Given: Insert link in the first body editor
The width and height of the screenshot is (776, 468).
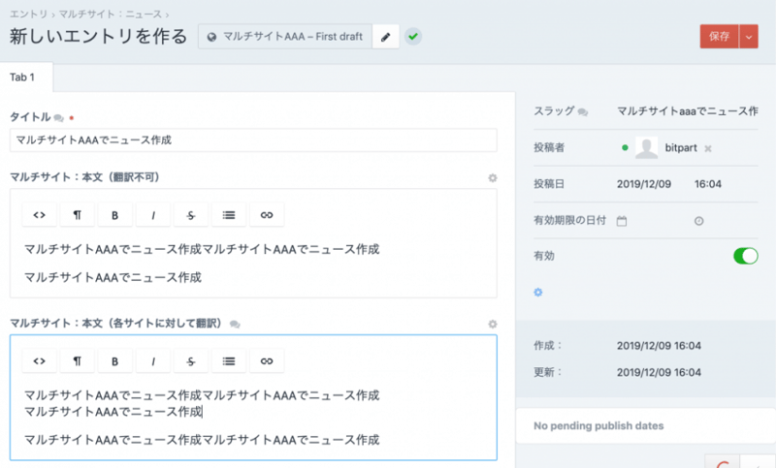Looking at the screenshot, I should pyautogui.click(x=266, y=214).
